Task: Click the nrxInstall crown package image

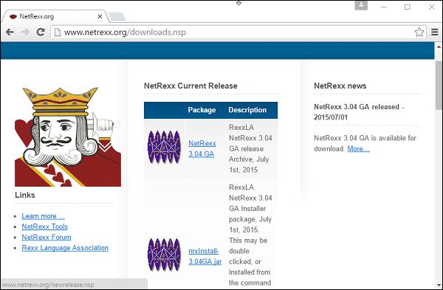Action: (x=164, y=255)
